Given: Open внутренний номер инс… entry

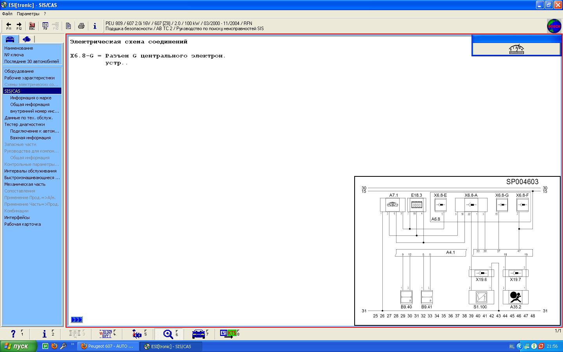Looking at the screenshot, I should pyautogui.click(x=35, y=111).
